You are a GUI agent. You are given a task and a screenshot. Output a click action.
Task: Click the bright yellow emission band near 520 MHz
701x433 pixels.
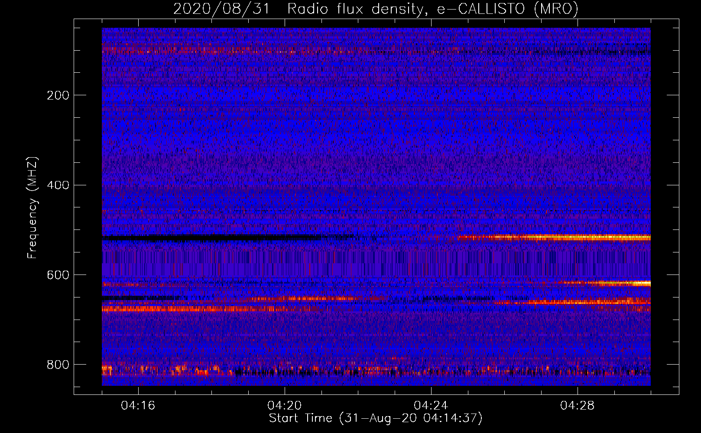[555, 237]
